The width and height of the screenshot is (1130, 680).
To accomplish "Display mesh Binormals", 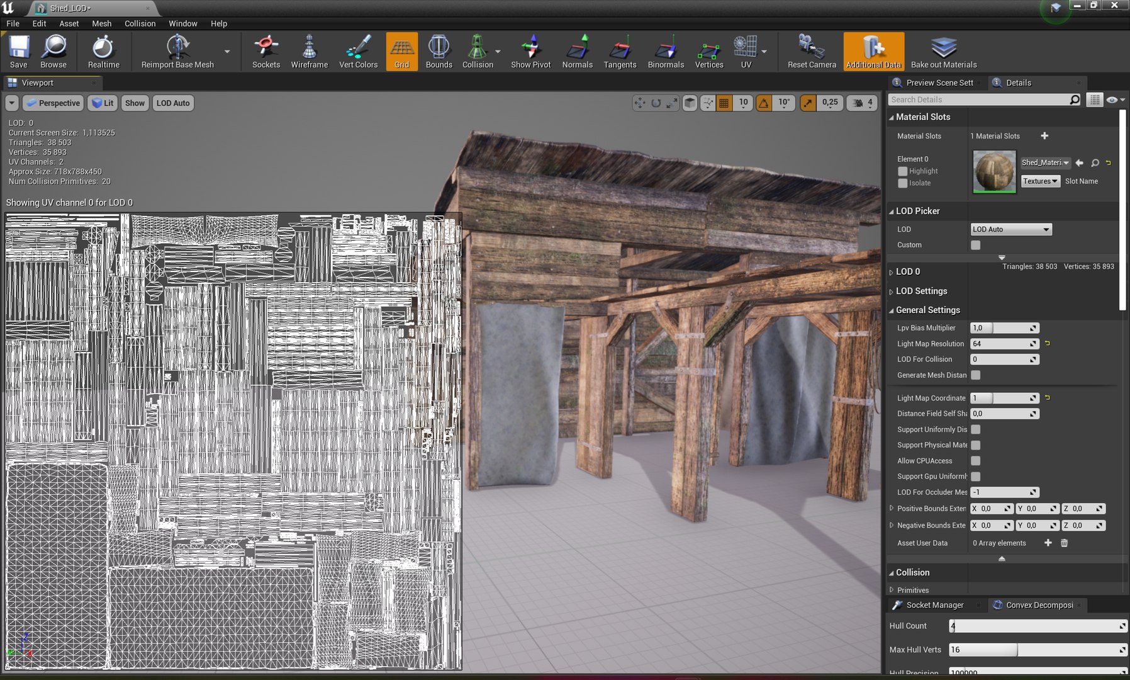I will click(x=666, y=52).
